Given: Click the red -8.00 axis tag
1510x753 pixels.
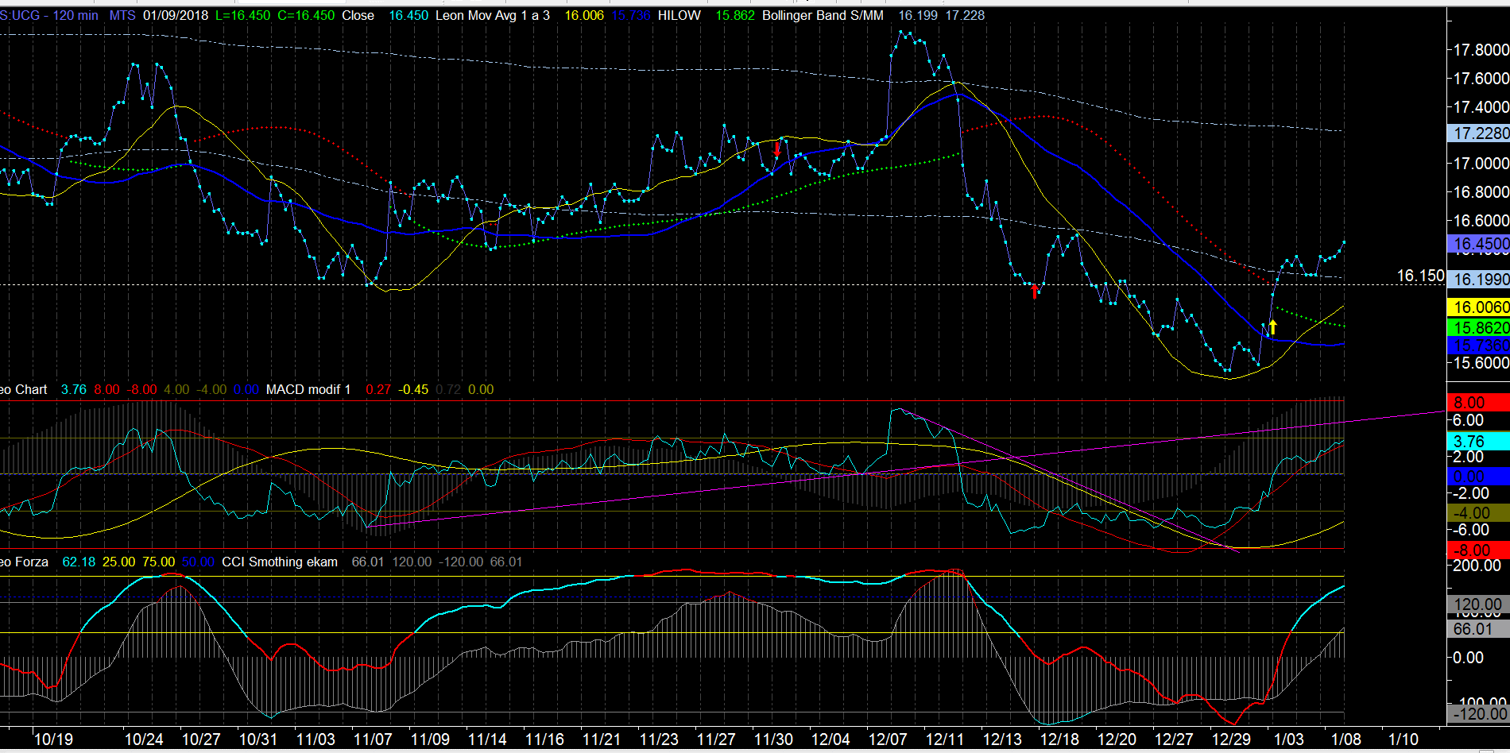Looking at the screenshot, I should click(1479, 550).
